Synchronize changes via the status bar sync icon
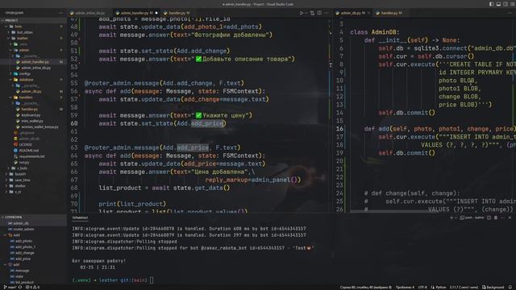 tap(20, 288)
